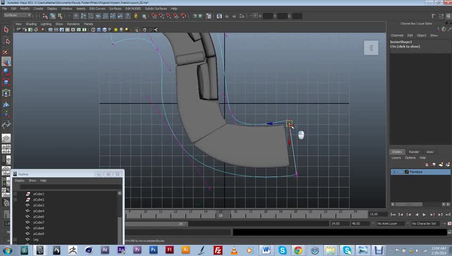Viewport: 452px width, 256px height.
Task: Expand the pCube1 node in Outliner
Action: click(15, 194)
